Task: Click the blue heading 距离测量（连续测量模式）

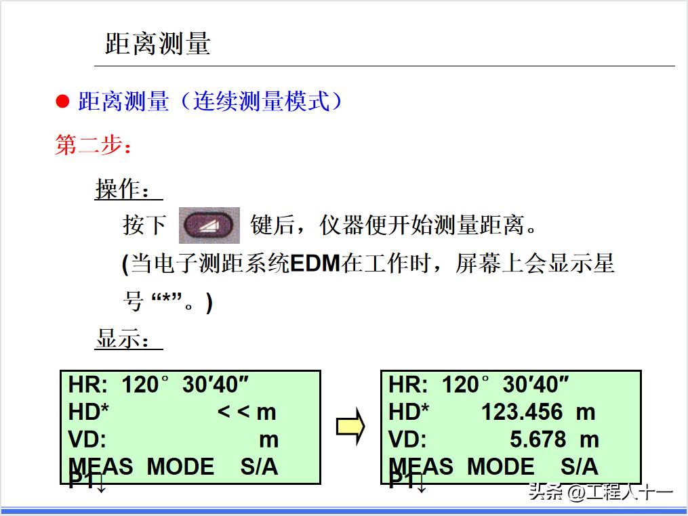Action: tap(210, 102)
